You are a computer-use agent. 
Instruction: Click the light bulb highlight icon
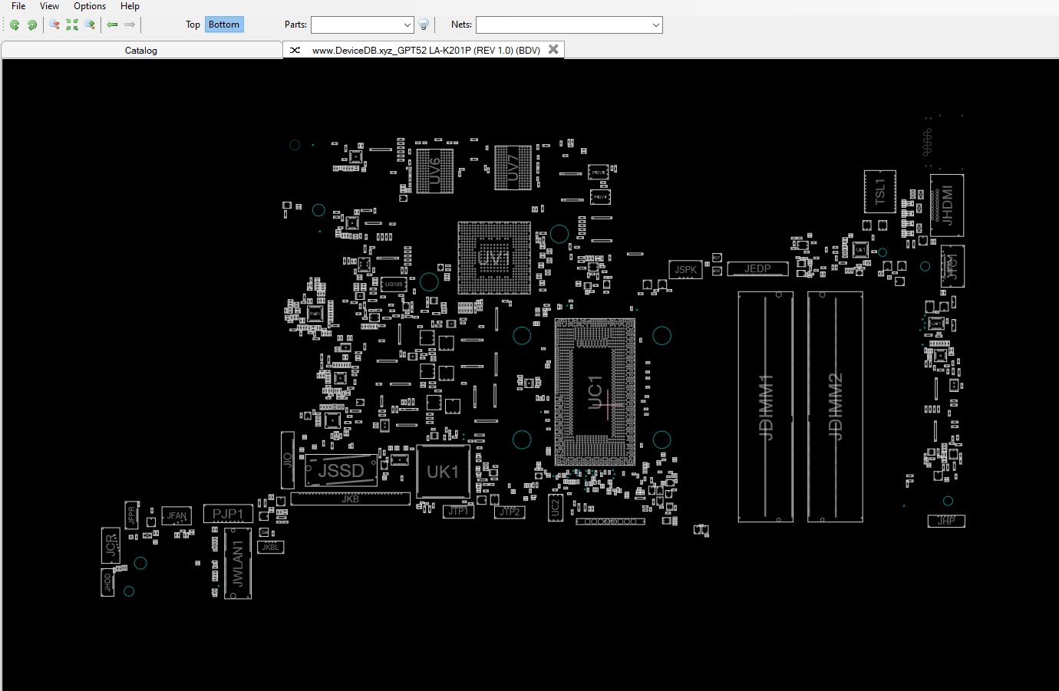pos(424,25)
